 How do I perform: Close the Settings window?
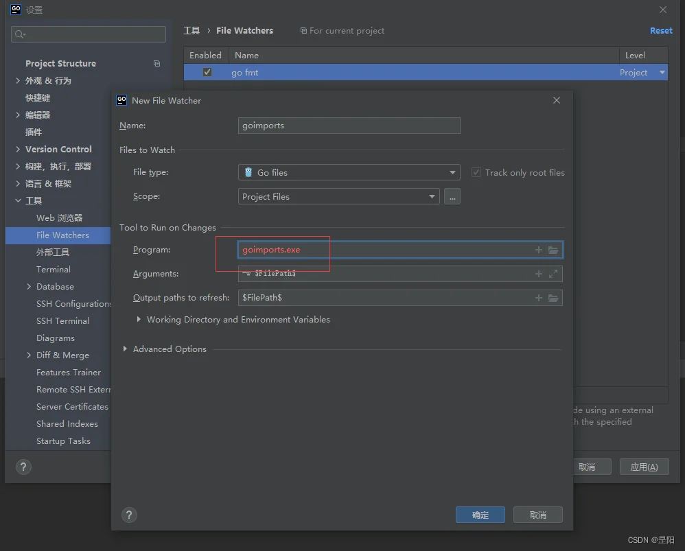click(663, 10)
